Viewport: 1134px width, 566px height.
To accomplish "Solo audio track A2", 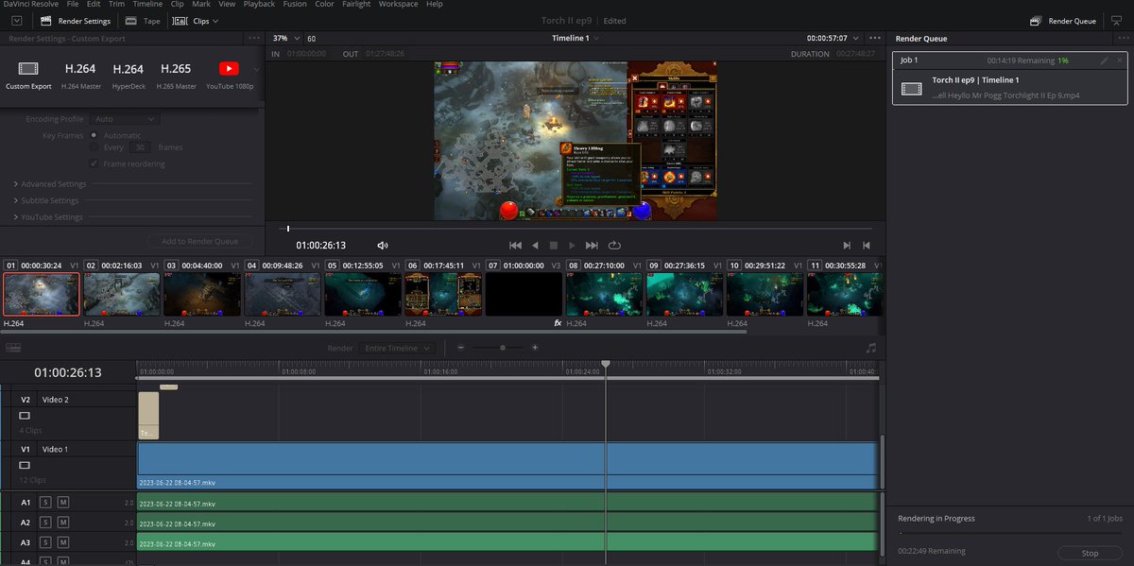I will 45,522.
